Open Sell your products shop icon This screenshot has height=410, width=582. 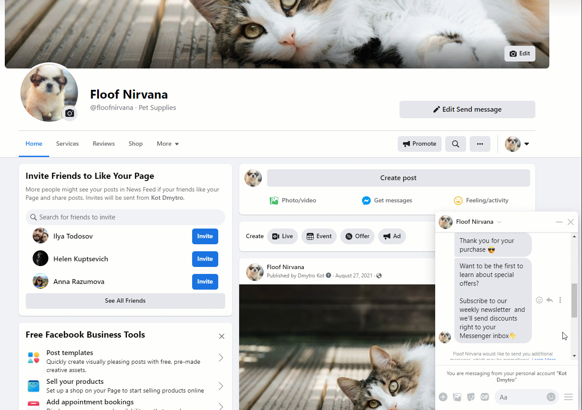34,386
